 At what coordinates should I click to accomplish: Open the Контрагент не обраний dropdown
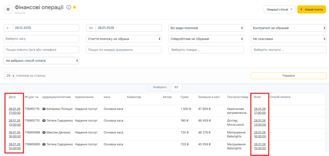point(289,28)
